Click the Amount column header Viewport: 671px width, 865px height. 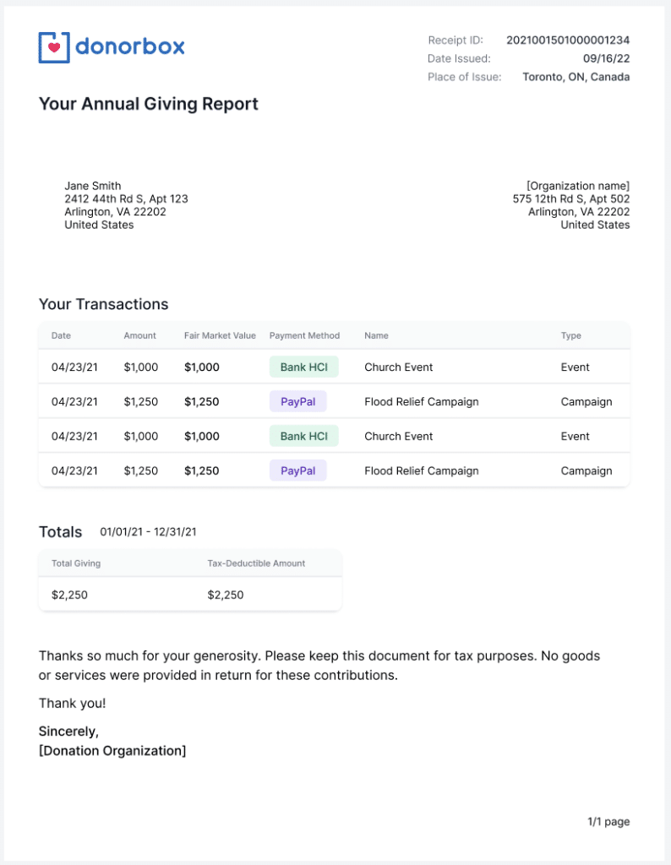(140, 335)
